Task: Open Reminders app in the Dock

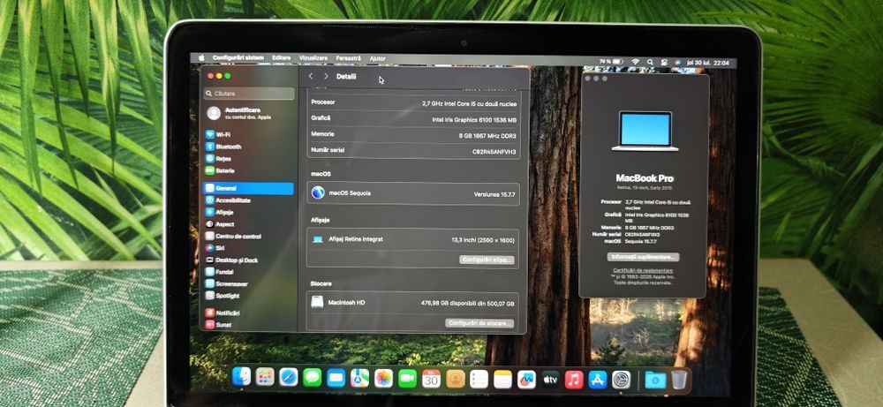Action: point(479,379)
